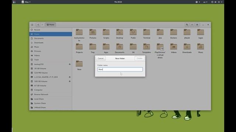The width and height of the screenshot is (236, 132).
Task: Open Downloads in the sidebar
Action: pyautogui.click(x=51, y=43)
